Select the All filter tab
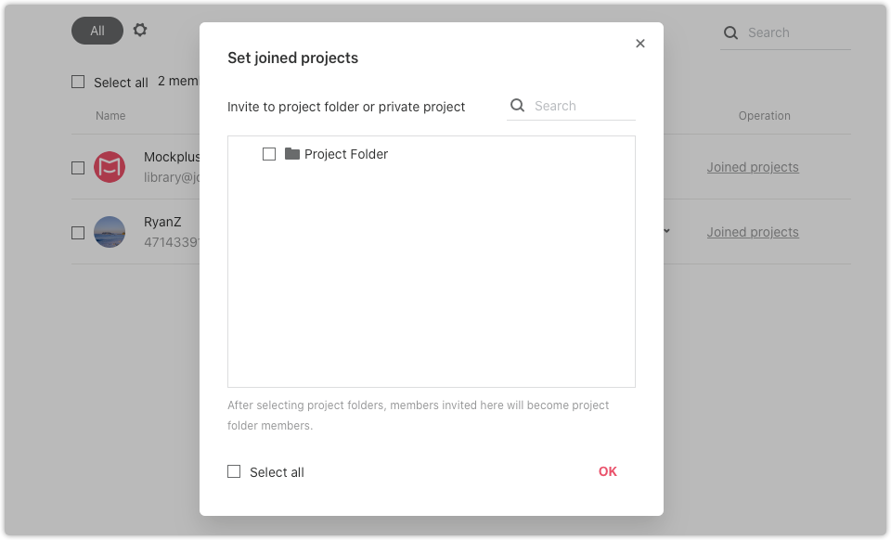This screenshot has height=540, width=891. [x=97, y=31]
